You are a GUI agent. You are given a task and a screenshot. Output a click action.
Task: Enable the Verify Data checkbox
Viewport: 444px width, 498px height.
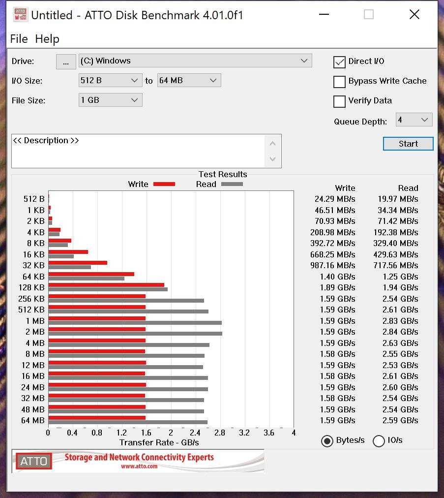click(x=339, y=101)
